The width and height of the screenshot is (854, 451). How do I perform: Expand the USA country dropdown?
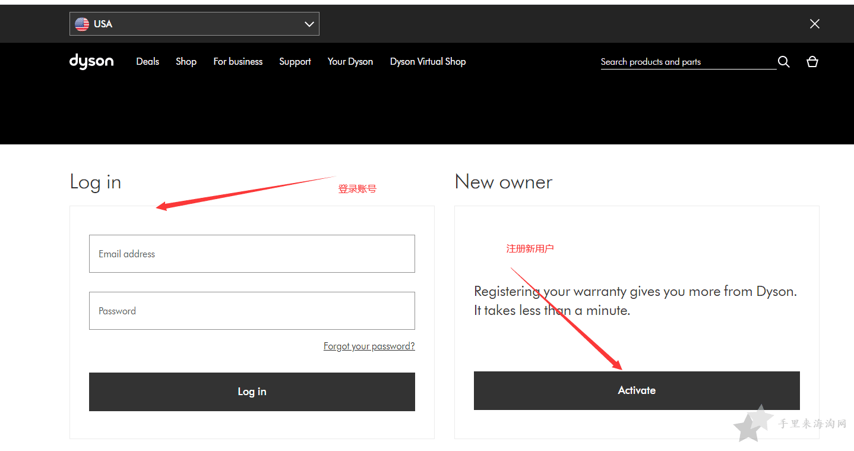[x=194, y=24]
